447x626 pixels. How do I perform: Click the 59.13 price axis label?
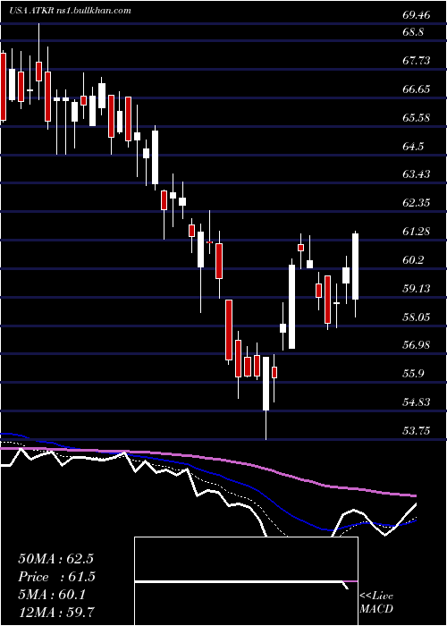click(417, 288)
